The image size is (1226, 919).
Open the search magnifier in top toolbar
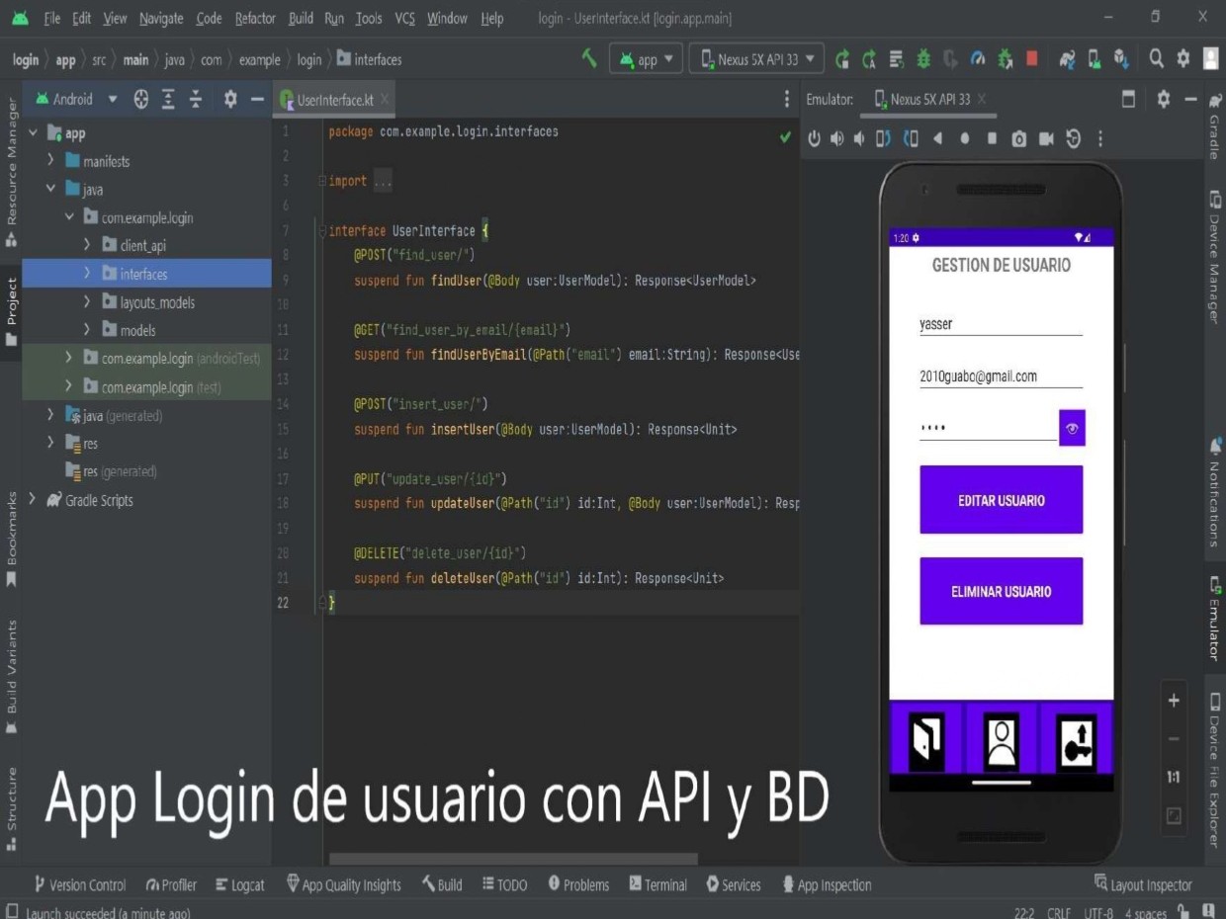pos(1156,59)
